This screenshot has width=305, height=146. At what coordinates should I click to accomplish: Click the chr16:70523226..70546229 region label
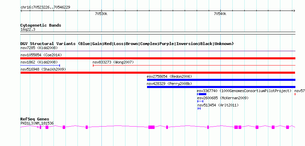45,8
